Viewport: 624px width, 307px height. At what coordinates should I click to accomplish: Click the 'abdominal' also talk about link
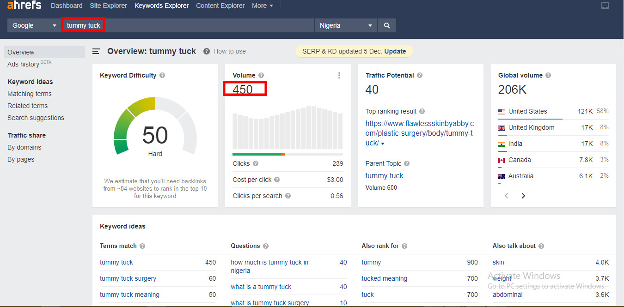(x=508, y=295)
